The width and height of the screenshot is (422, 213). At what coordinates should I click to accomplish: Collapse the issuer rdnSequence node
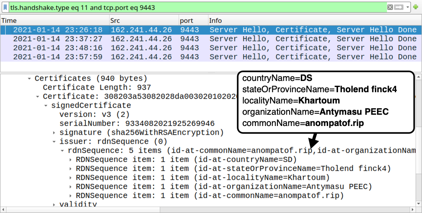(54, 142)
